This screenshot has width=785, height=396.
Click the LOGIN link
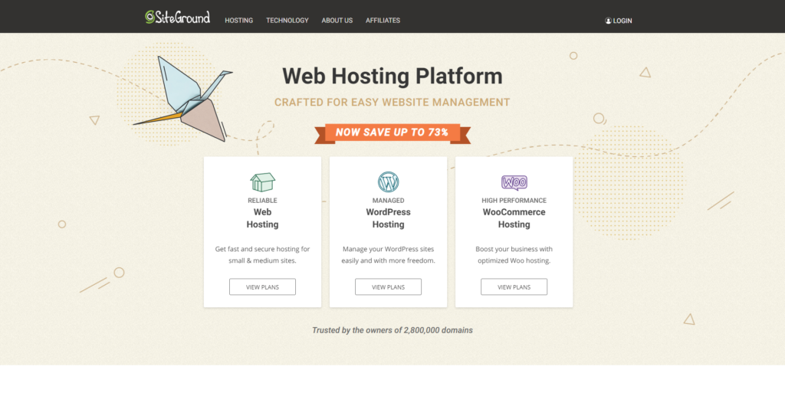click(x=619, y=21)
